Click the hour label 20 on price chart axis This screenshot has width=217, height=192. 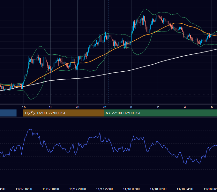click(78, 107)
